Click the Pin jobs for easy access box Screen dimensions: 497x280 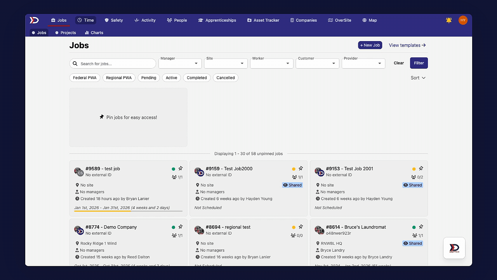128,117
